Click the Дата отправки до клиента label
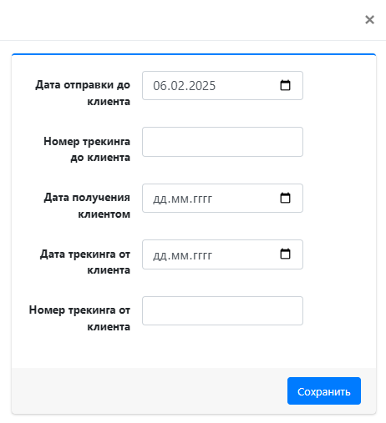Screen dimensions: 386x423 click(x=83, y=93)
